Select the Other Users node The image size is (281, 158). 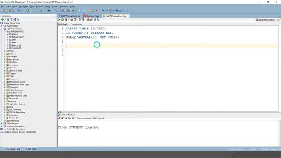coord(14,121)
